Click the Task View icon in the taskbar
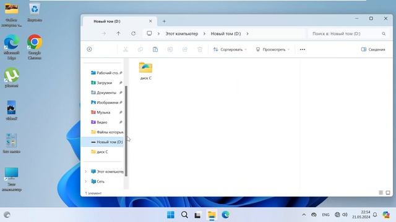The height and width of the screenshot is (222, 396). tap(198, 215)
